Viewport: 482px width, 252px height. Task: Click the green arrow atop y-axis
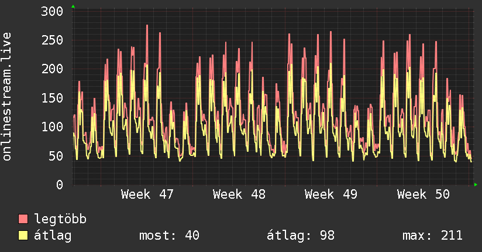[x=73, y=6]
